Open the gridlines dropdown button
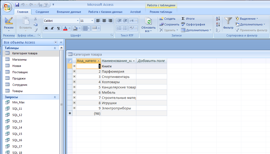 click(x=86, y=28)
